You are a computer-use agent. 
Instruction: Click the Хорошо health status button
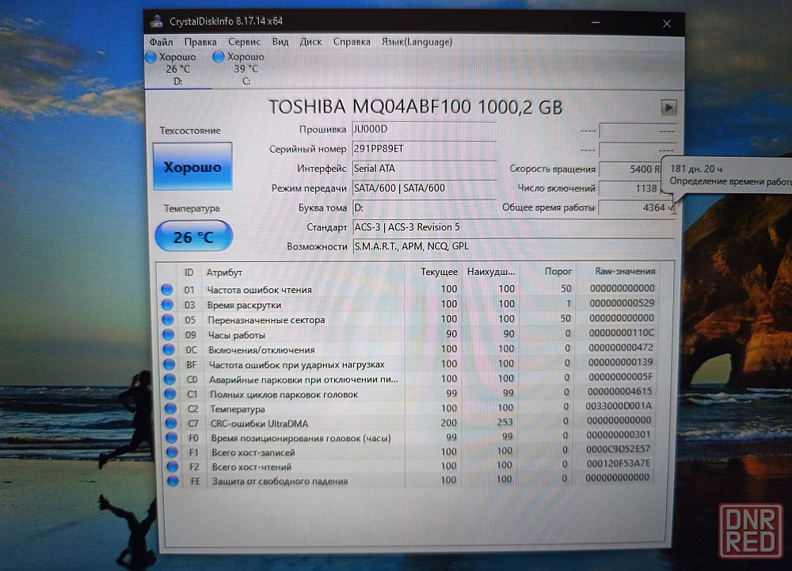pos(192,167)
